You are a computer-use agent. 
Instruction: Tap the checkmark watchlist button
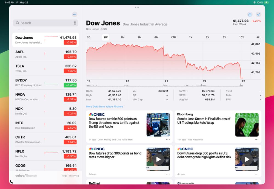(x=258, y=14)
